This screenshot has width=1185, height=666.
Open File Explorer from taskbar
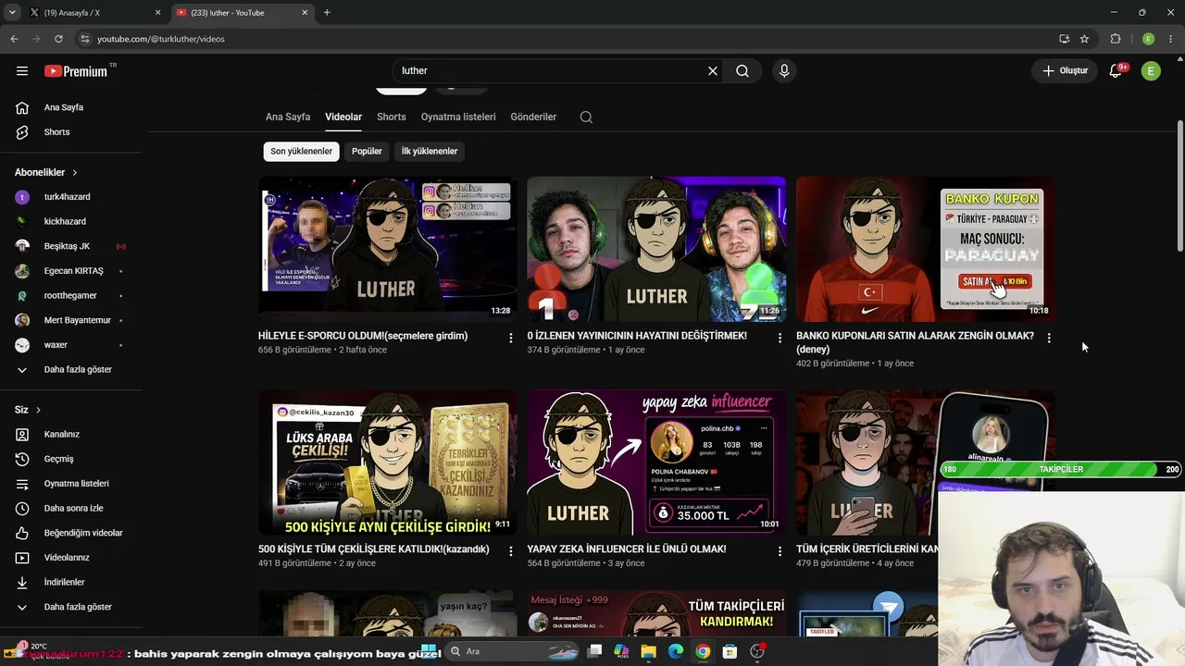click(649, 651)
